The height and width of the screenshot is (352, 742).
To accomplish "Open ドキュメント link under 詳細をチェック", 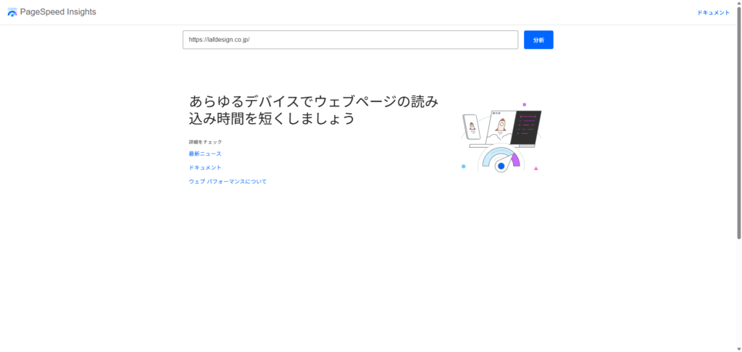I will point(205,167).
